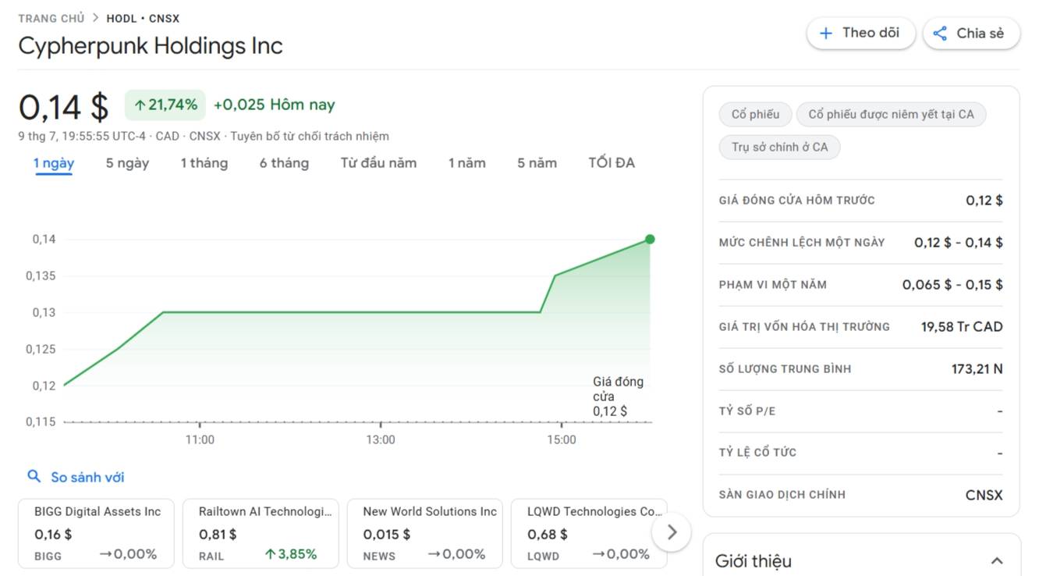Click GIÁ TRỊ VỐN HÓA THỊ TRƯỜNG label
The image size is (1039, 576).
pos(804,327)
